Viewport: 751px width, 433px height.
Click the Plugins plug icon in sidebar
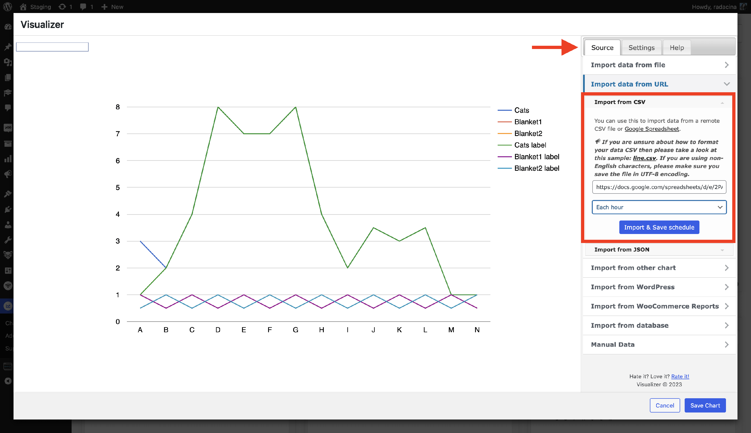(x=8, y=209)
